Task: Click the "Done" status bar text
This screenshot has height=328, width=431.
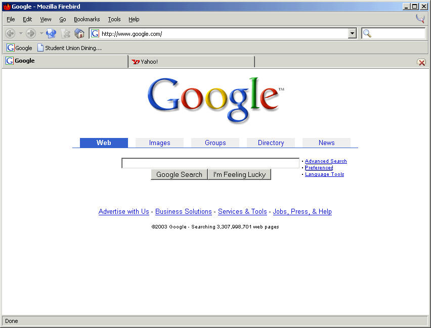Action: click(12, 321)
